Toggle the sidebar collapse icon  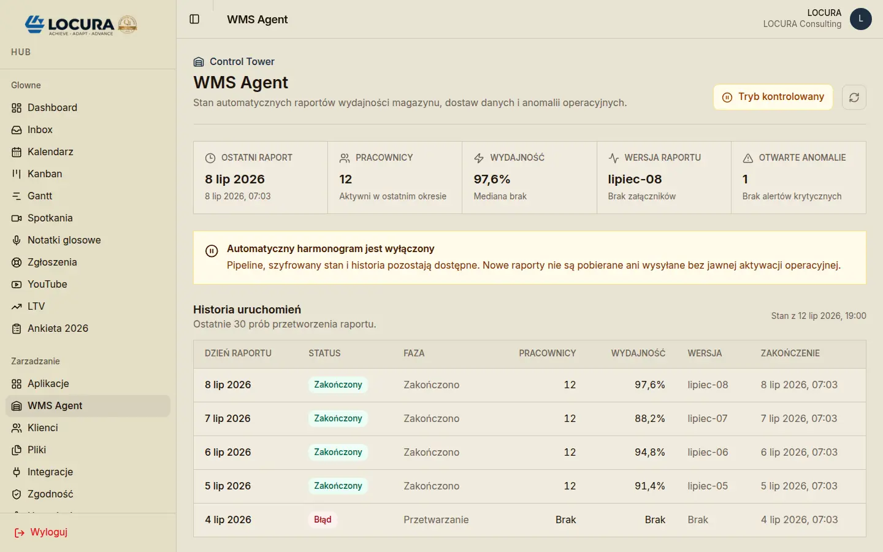coord(194,19)
